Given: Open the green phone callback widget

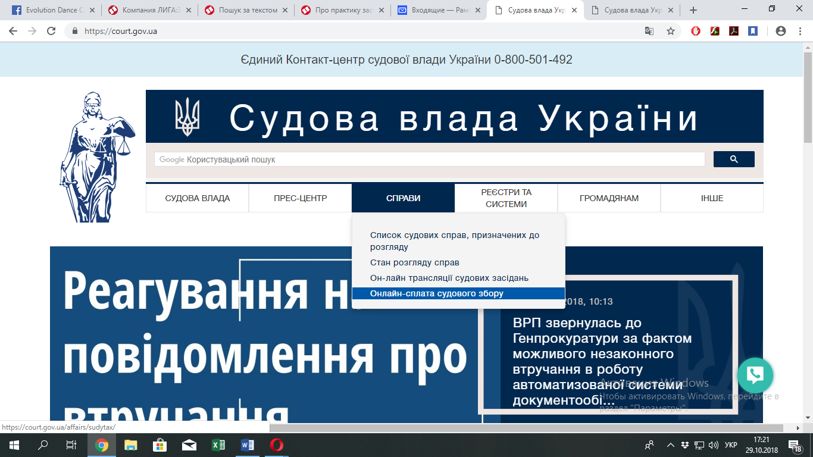Looking at the screenshot, I should pyautogui.click(x=755, y=375).
